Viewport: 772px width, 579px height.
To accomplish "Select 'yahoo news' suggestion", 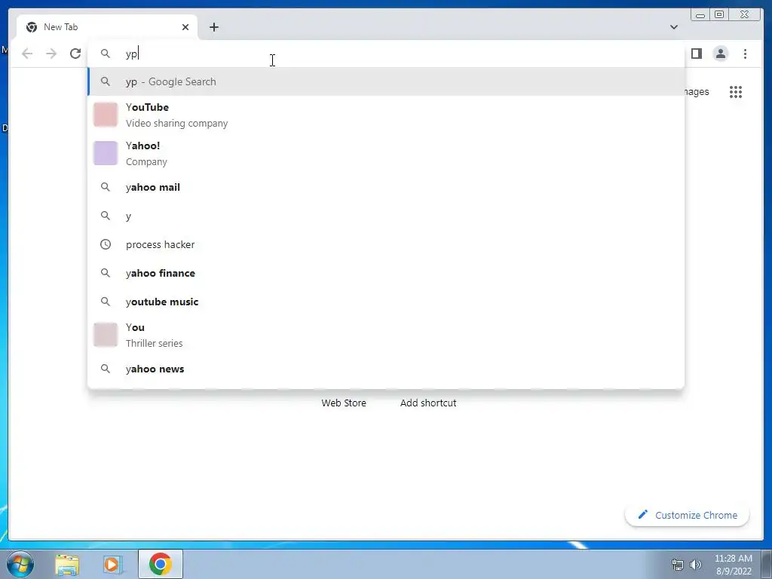I will pos(386,369).
